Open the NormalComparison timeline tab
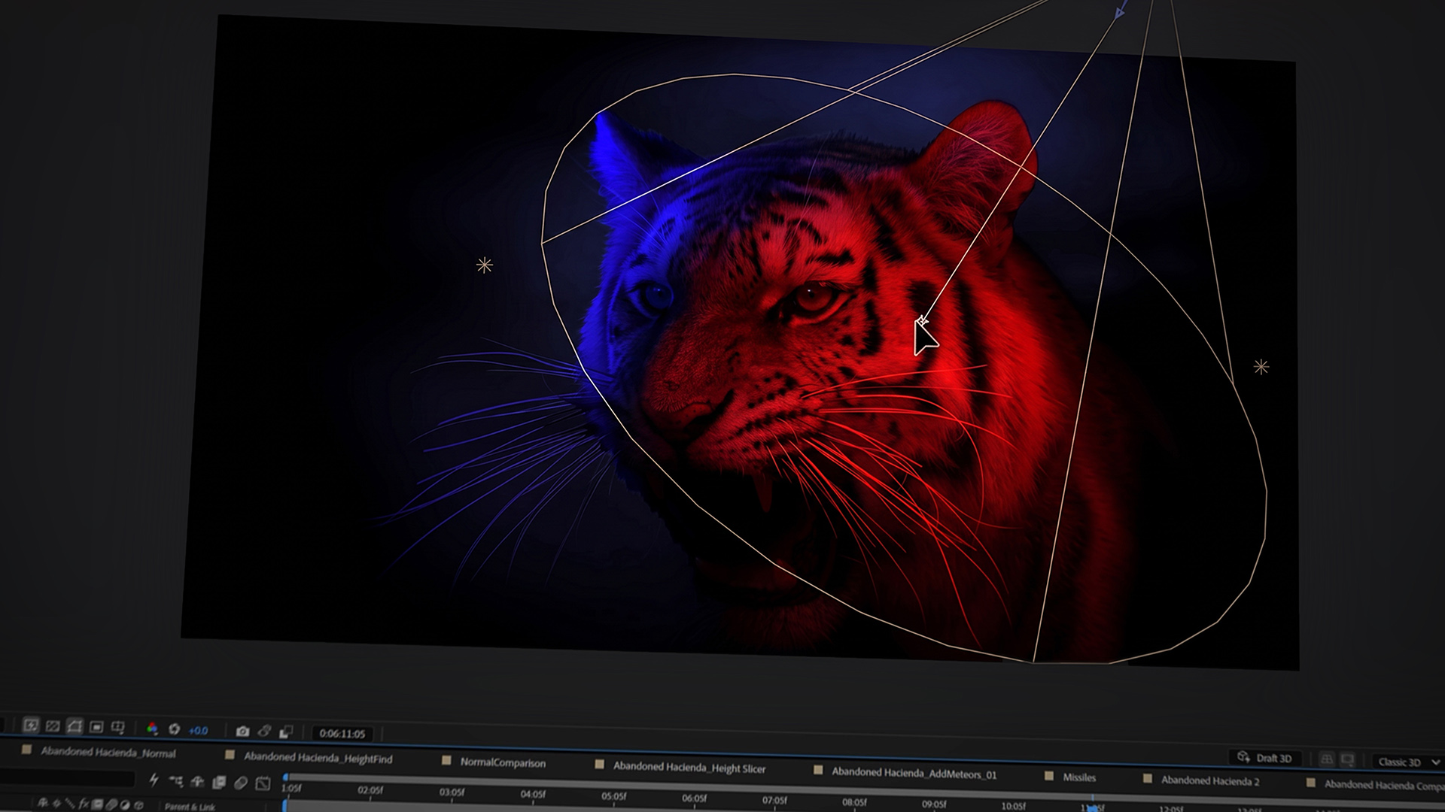The width and height of the screenshot is (1445, 812). (x=503, y=762)
